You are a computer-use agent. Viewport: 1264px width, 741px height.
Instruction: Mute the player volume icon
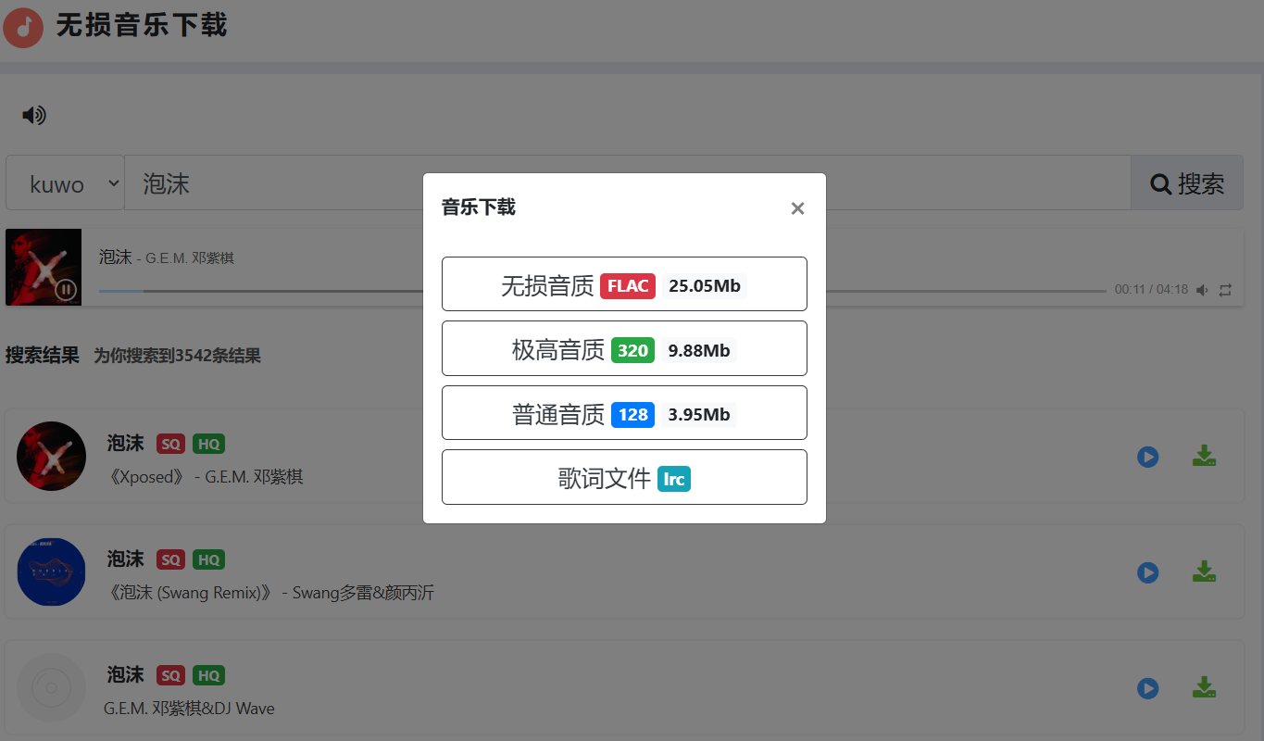pyautogui.click(x=1202, y=290)
